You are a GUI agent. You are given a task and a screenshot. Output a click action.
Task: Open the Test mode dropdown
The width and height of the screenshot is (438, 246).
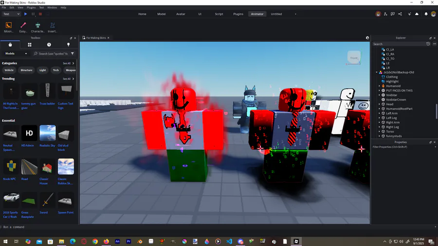(11, 14)
